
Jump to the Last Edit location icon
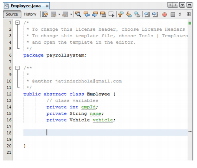(x=45, y=14)
